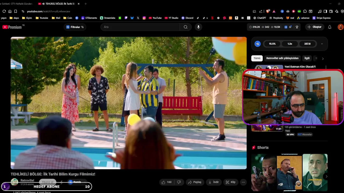This screenshot has height=193, width=344.
Task: Bookmark this page with the bookmark icon
Action: pyautogui.click(x=16, y=11)
